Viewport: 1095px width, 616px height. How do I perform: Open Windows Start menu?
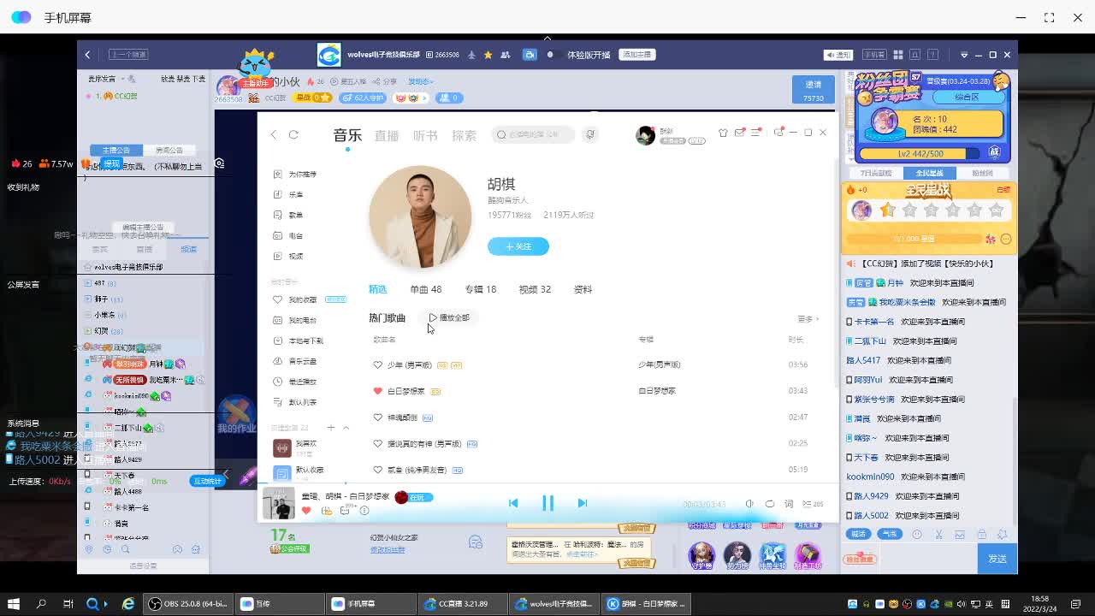[x=14, y=604]
